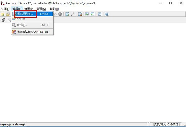Click the New database toolbar icon
The height and width of the screenshot is (127, 186).
[3, 14]
